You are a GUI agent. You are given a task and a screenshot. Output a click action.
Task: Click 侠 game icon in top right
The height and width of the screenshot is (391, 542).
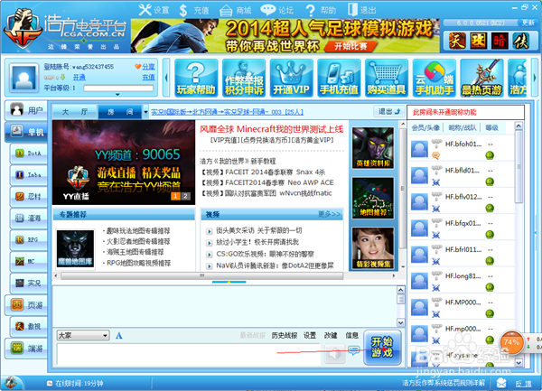(521, 41)
